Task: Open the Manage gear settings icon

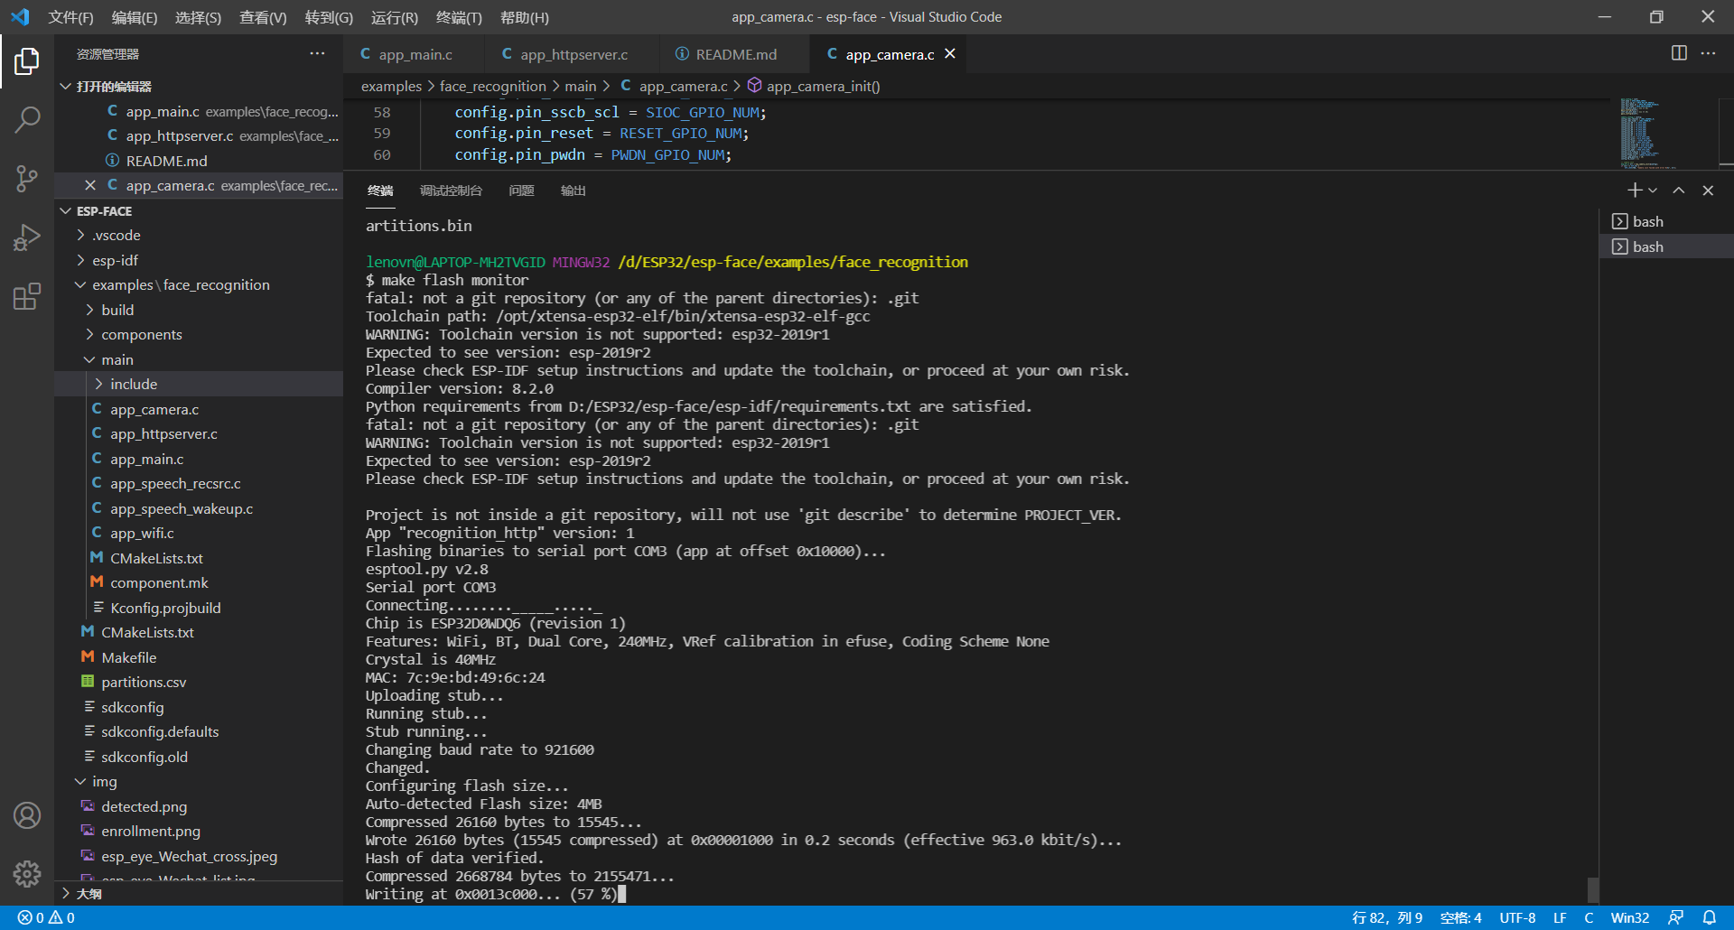Action: click(x=27, y=873)
